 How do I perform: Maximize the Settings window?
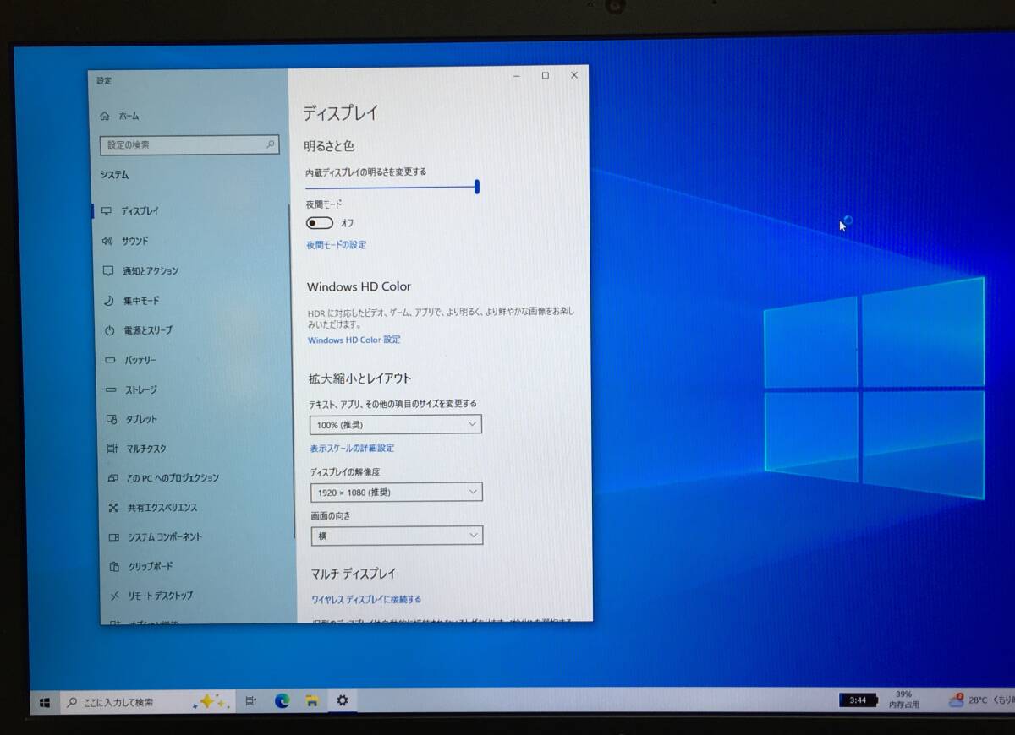coord(546,76)
